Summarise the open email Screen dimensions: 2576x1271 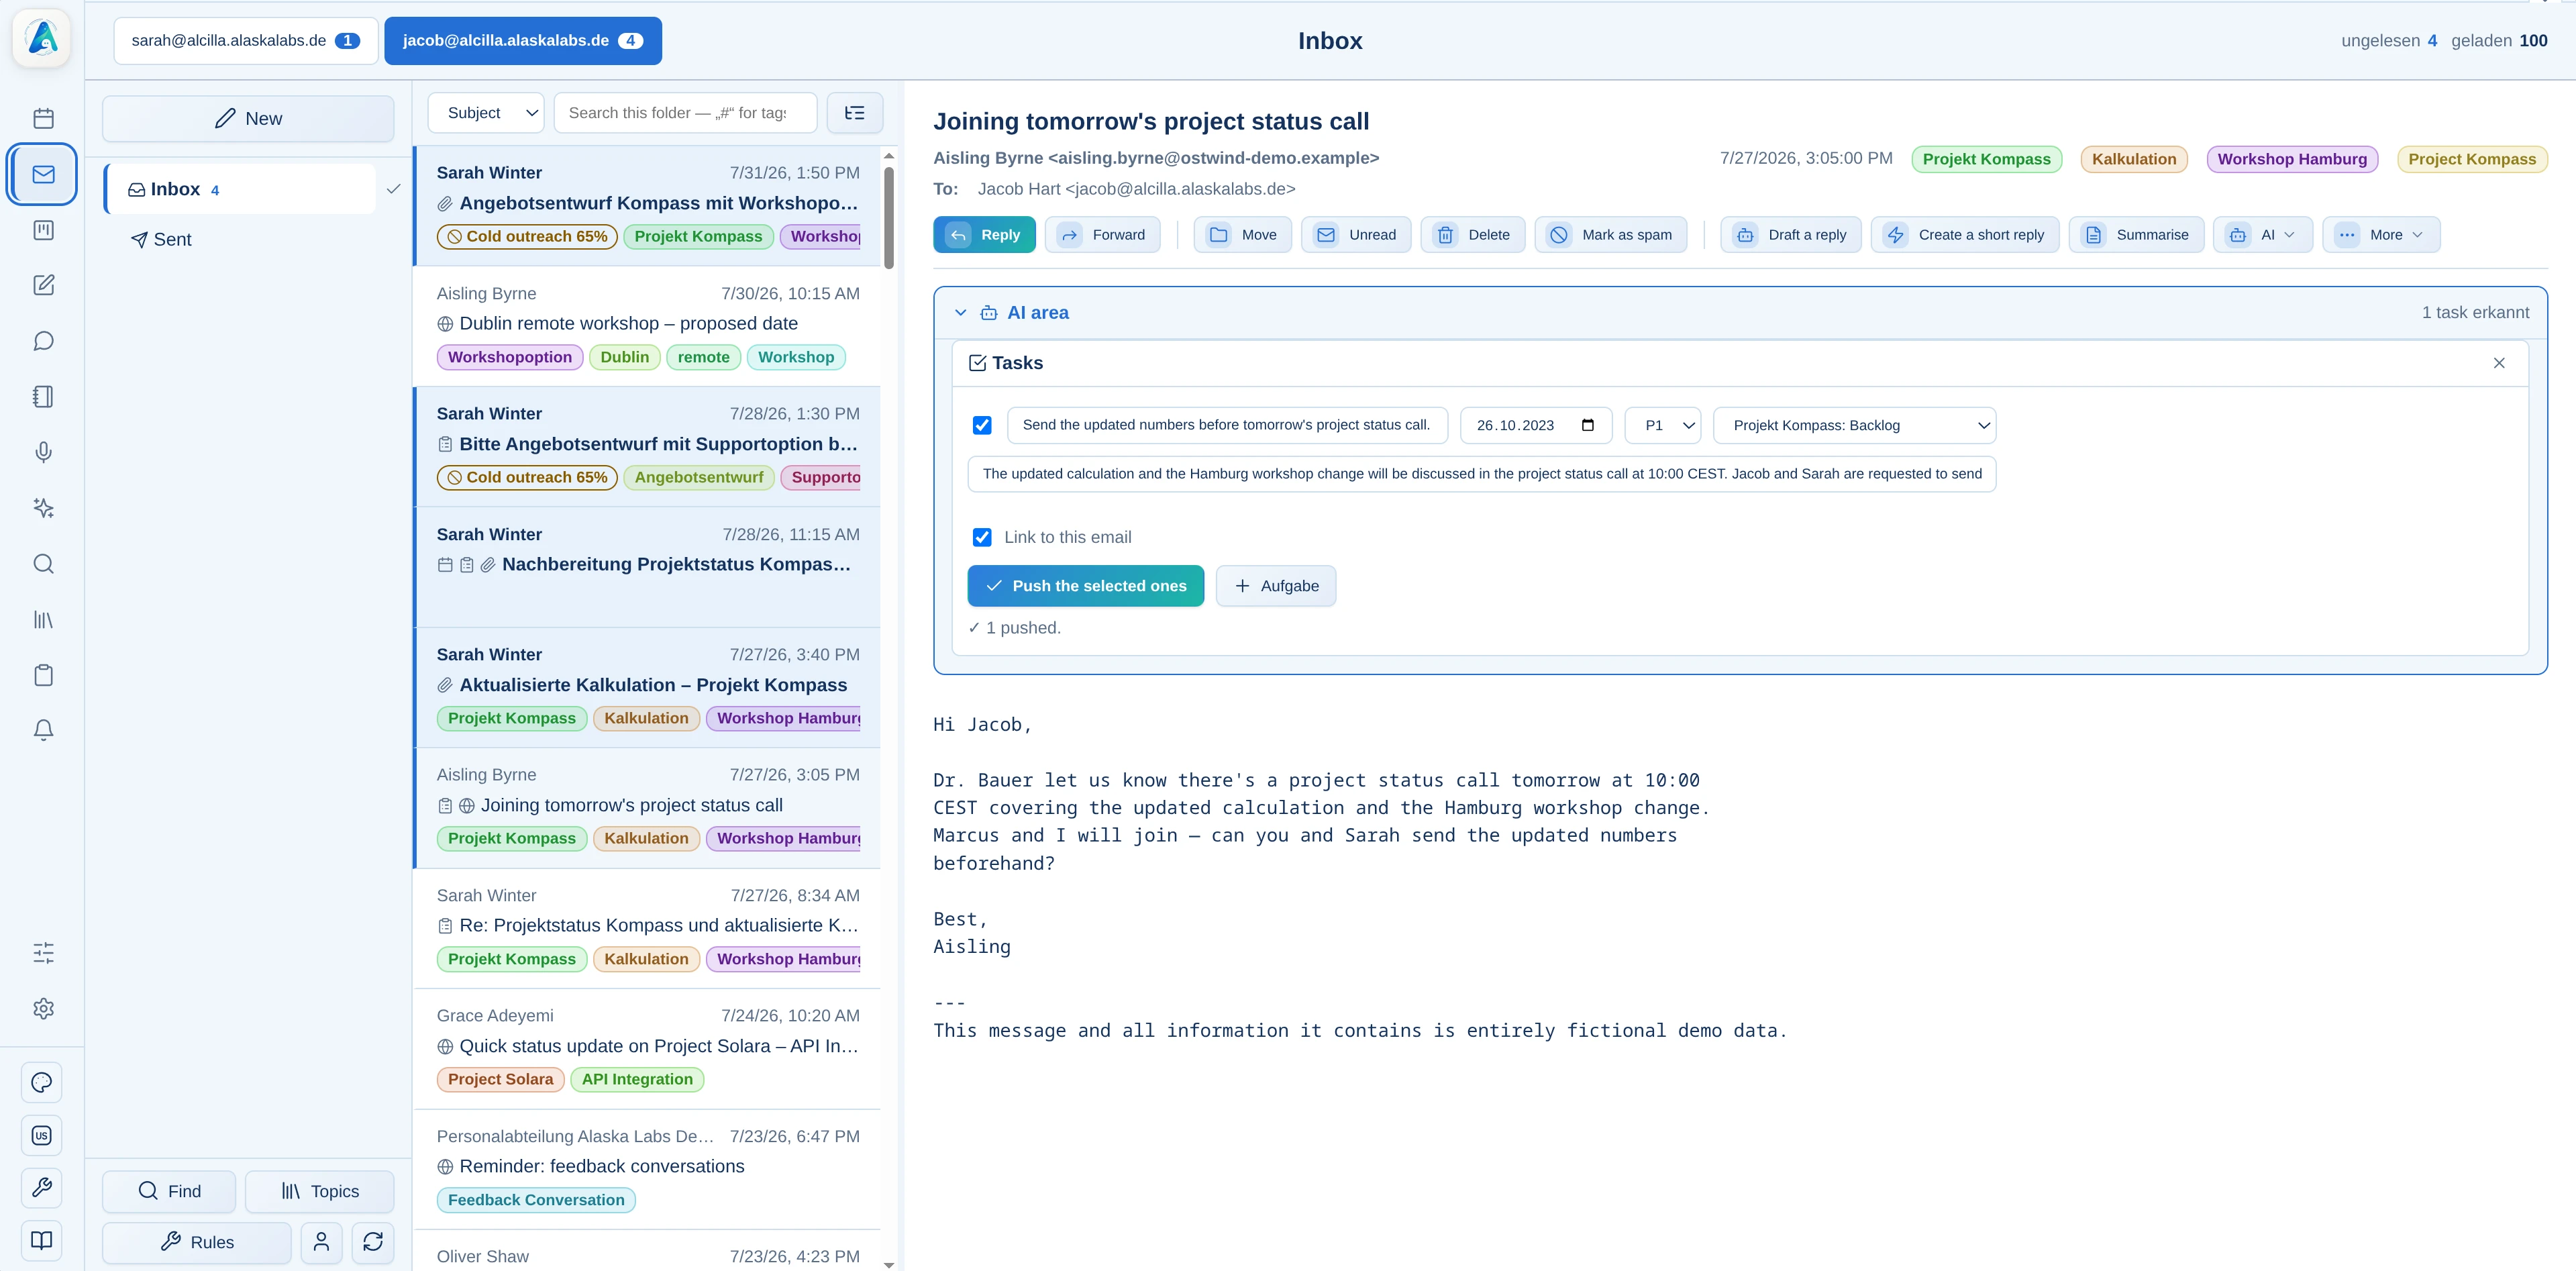(x=2136, y=235)
